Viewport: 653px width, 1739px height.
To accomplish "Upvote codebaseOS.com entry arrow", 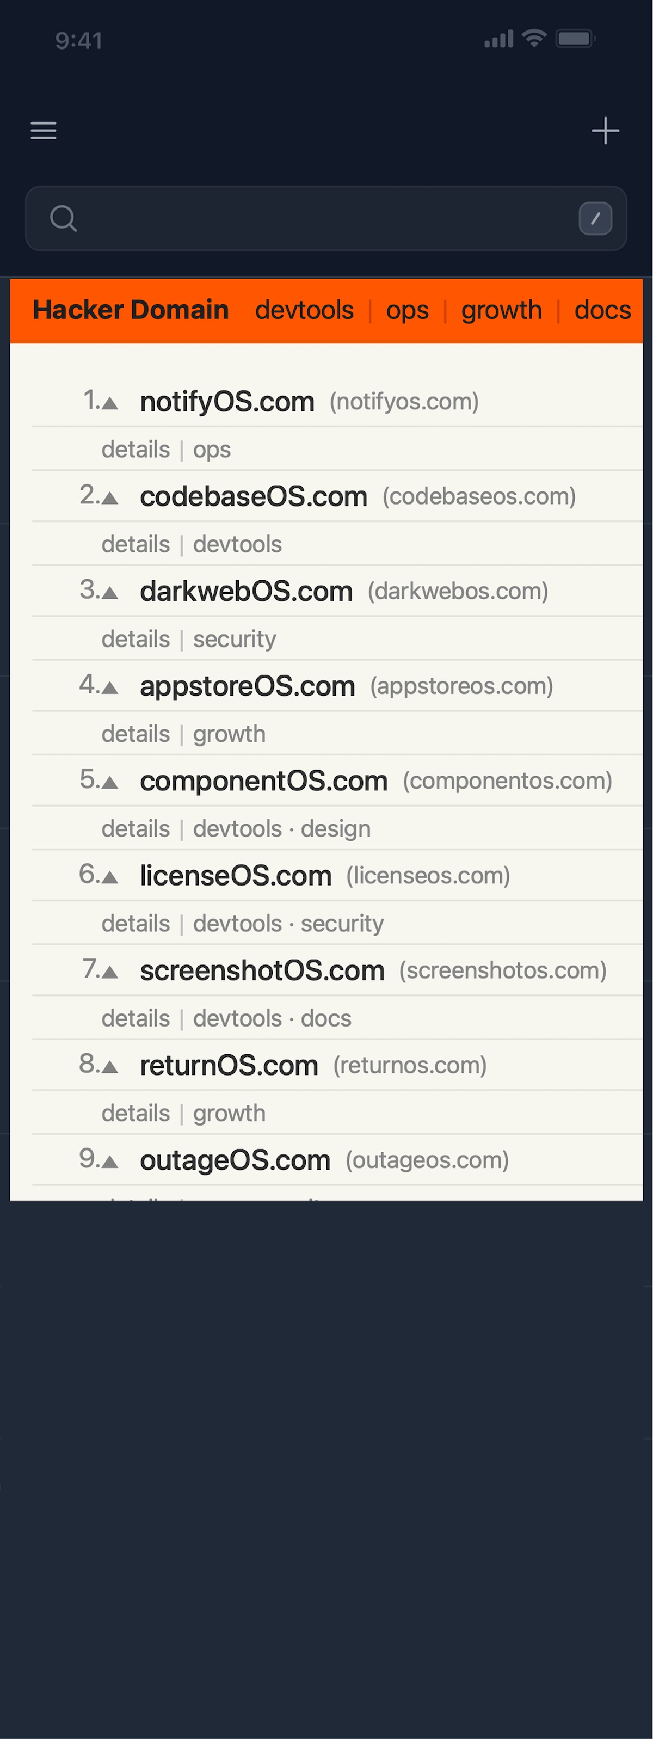I will tap(109, 499).
